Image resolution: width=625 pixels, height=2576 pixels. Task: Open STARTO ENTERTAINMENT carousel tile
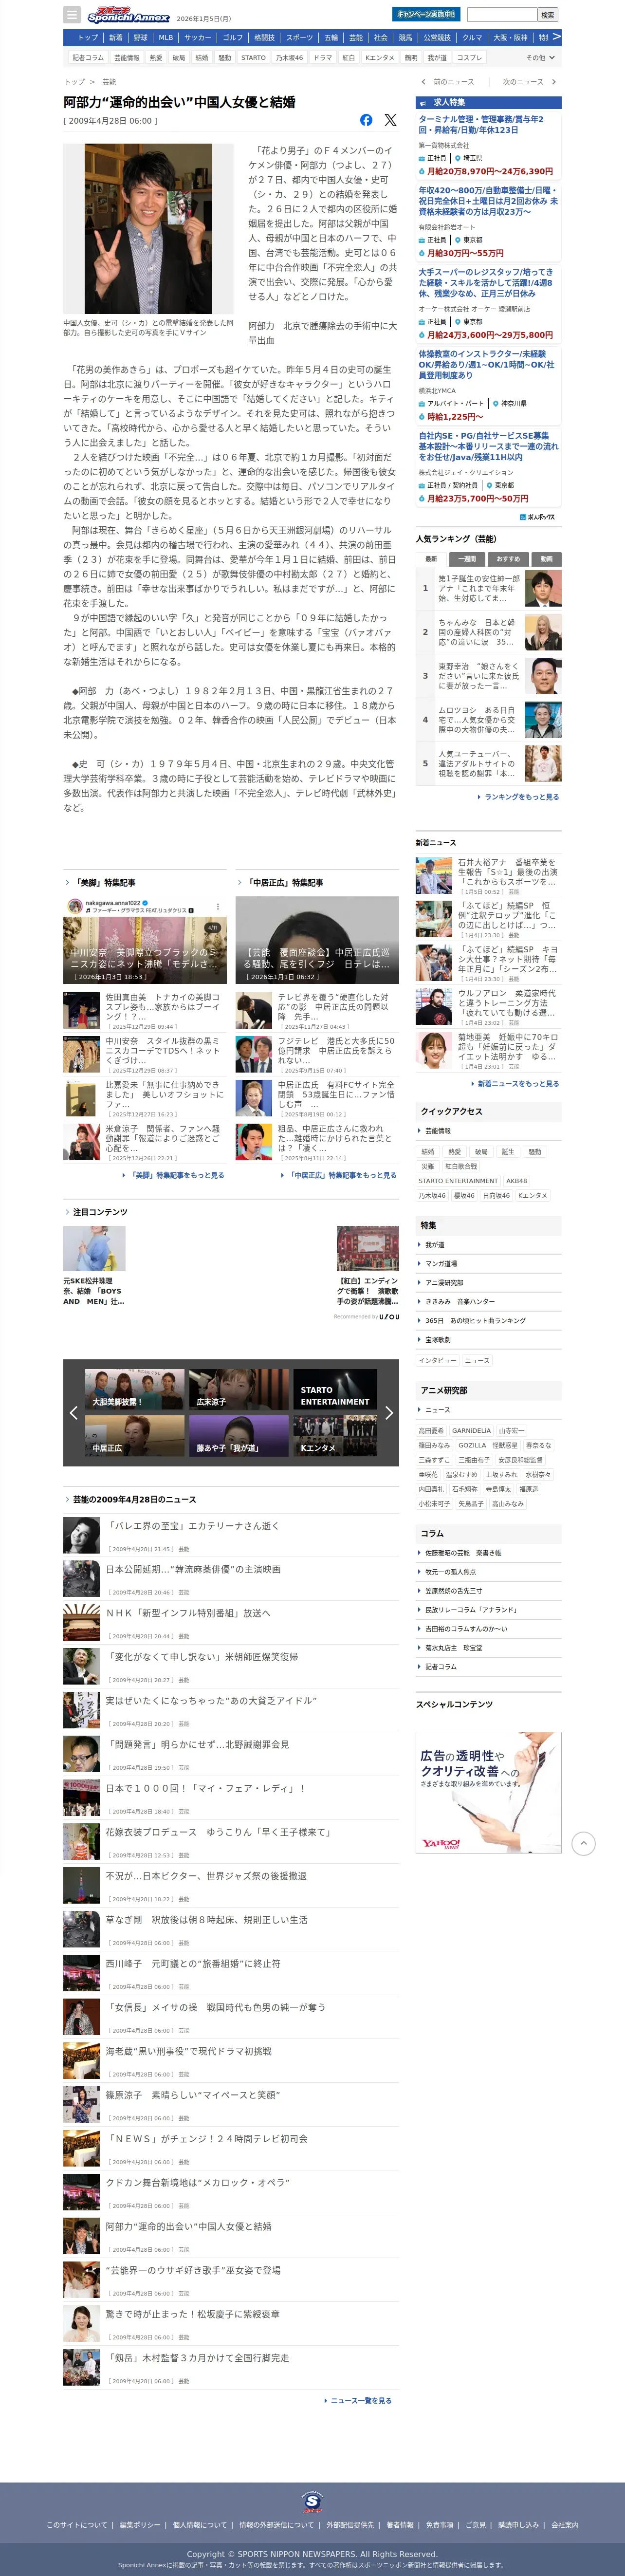[x=335, y=1390]
